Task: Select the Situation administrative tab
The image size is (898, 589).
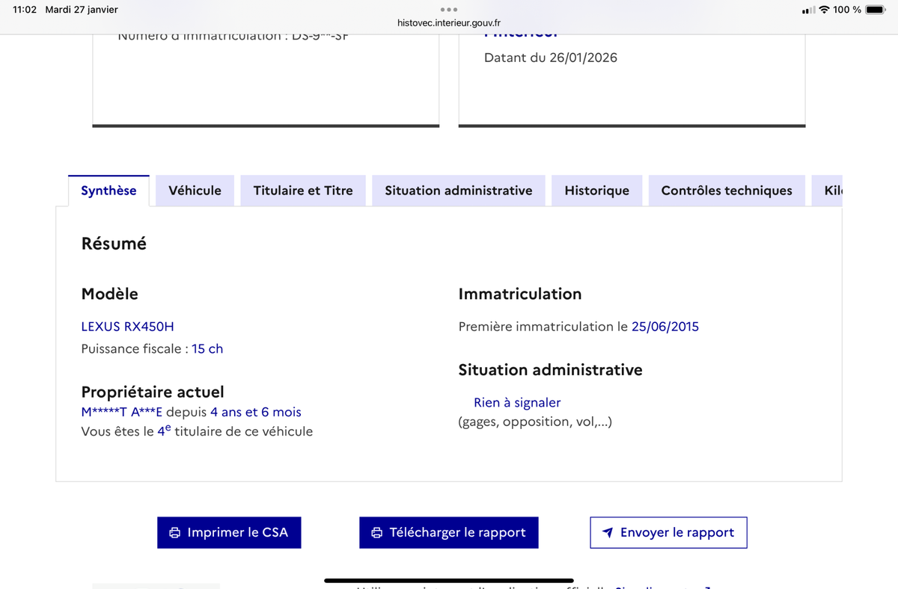Action: pyautogui.click(x=459, y=191)
